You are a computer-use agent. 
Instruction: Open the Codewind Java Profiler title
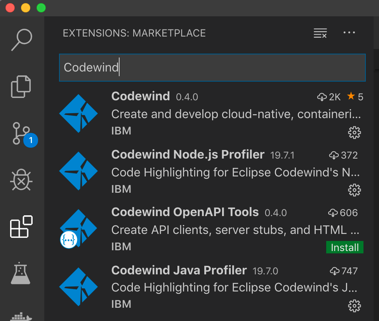point(179,270)
